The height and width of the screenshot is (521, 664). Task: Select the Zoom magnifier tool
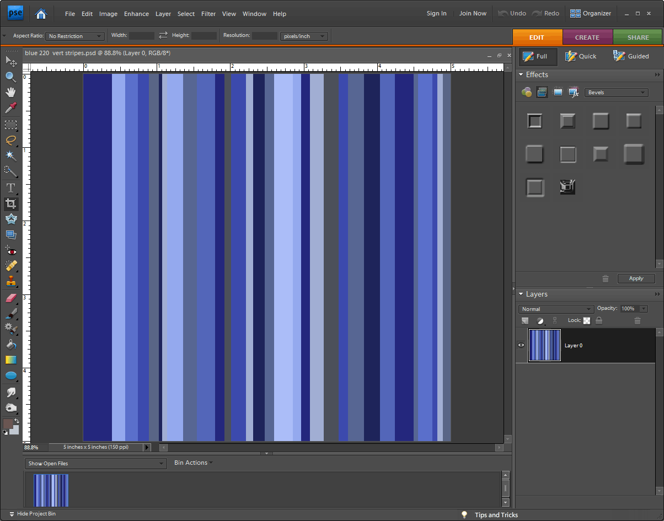click(10, 77)
